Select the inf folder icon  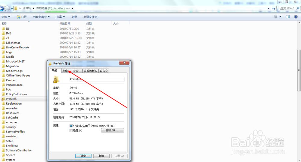(3, 38)
